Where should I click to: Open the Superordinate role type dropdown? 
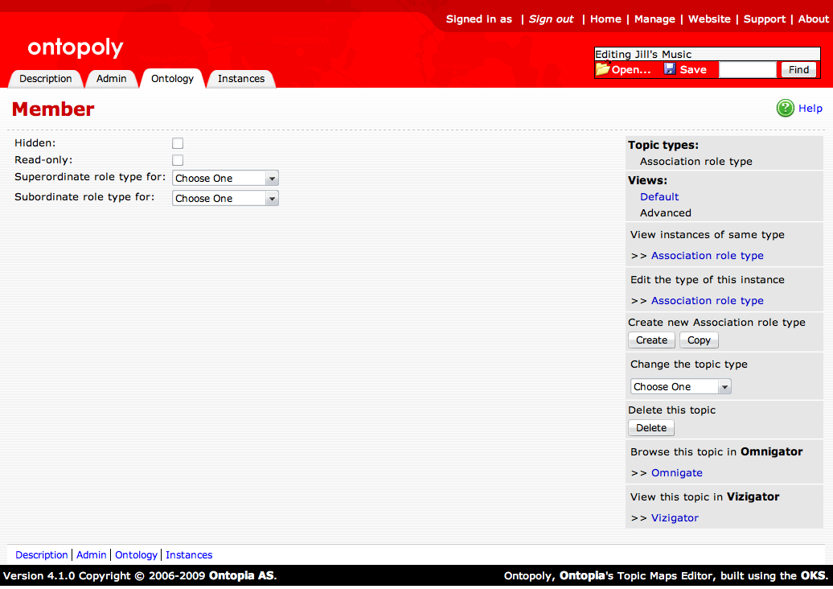point(225,179)
